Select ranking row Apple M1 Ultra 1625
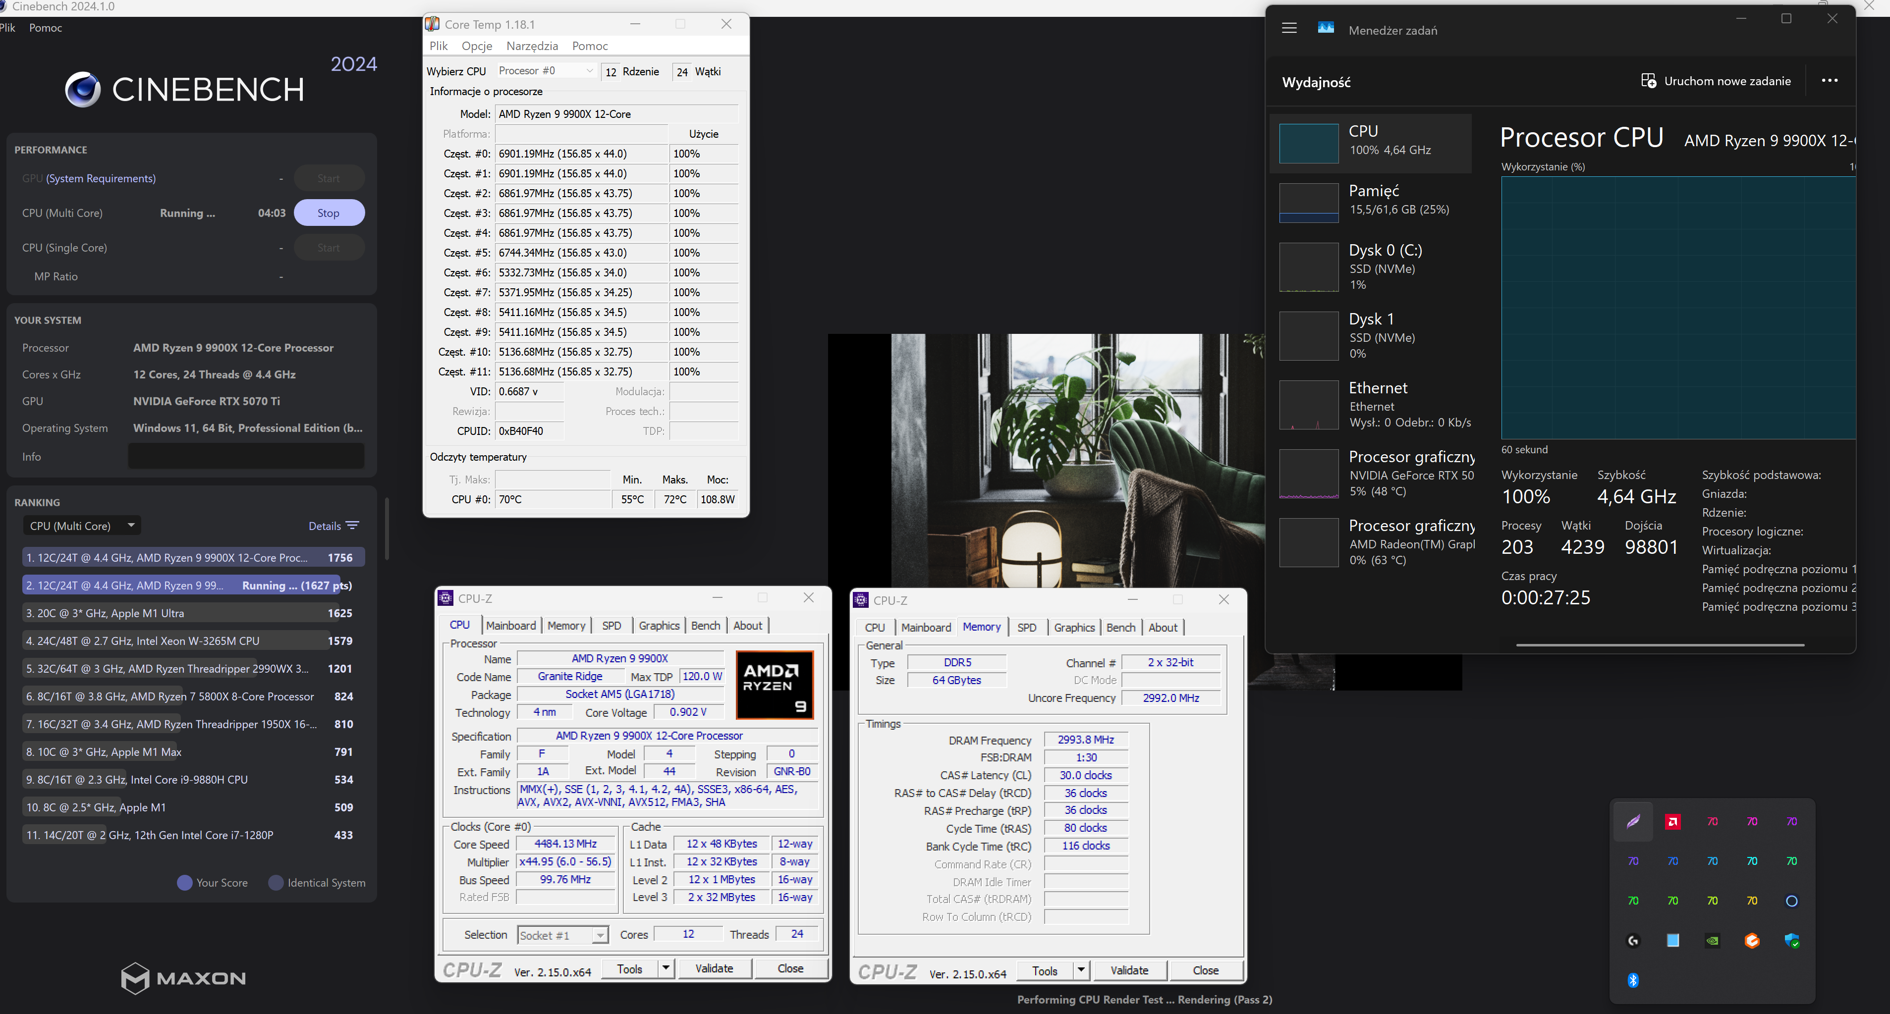1890x1014 pixels. pos(193,613)
